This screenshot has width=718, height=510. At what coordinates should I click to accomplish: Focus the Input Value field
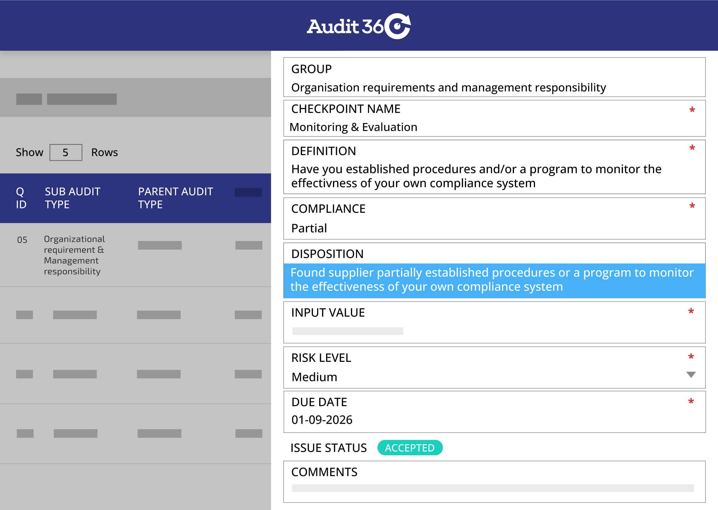tap(494, 322)
